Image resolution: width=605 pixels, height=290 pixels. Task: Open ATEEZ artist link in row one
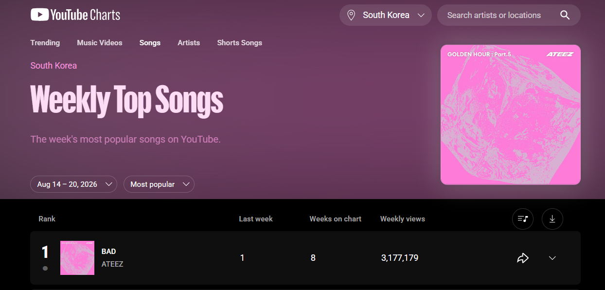point(112,264)
